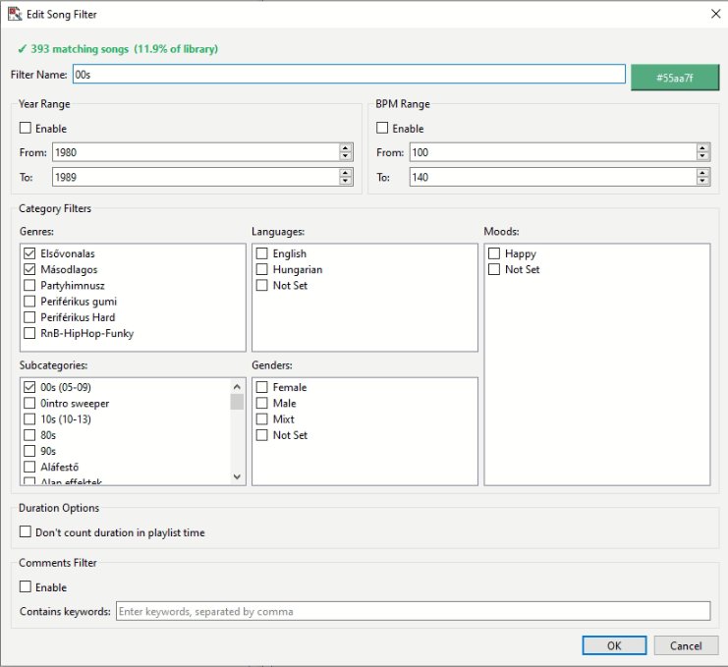This screenshot has width=728, height=667.
Task: Check the Male gender option
Action: click(x=262, y=403)
